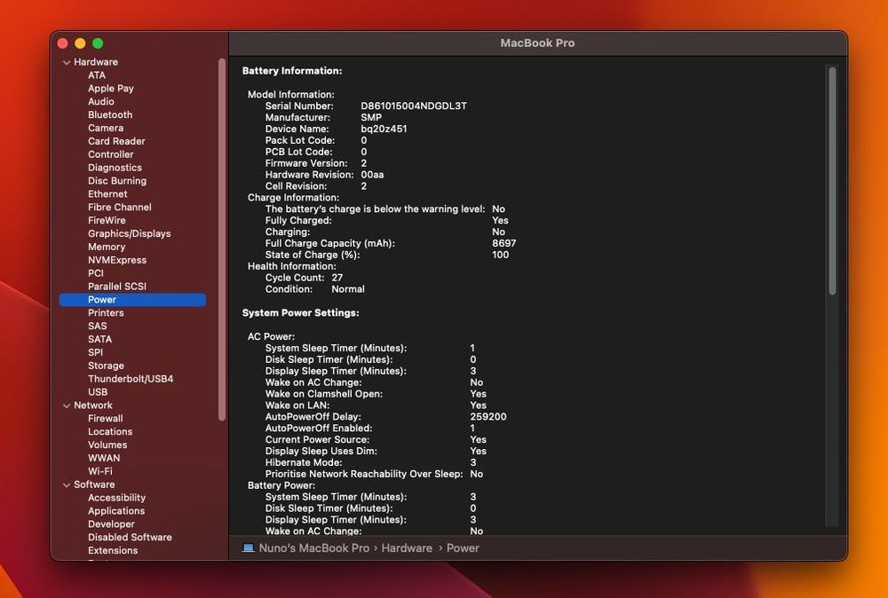
Task: Select SATA in the sidebar
Action: [99, 339]
